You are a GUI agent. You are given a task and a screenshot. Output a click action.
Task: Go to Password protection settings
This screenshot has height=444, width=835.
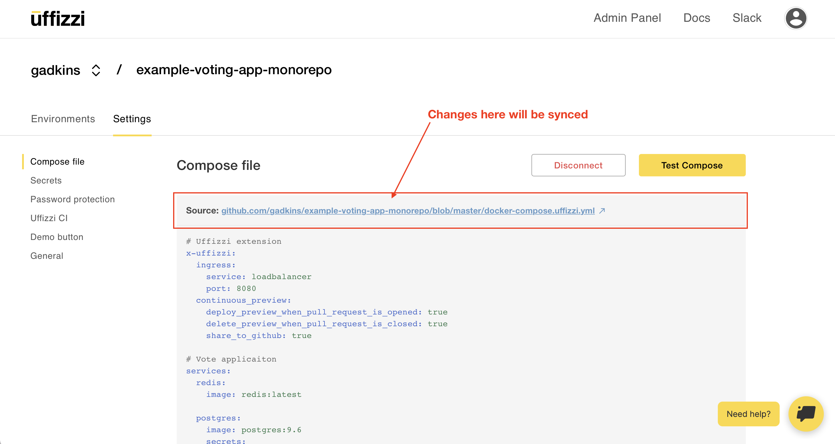click(73, 199)
